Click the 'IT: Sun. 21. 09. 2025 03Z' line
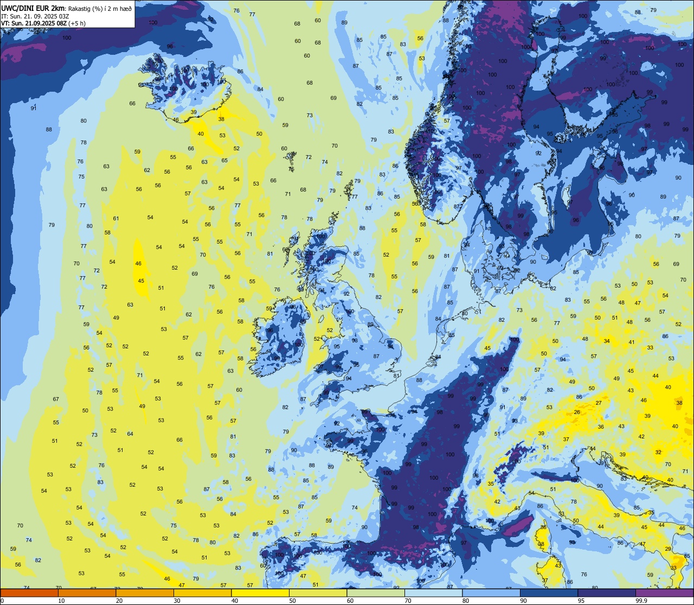The image size is (694, 605). pos(35,16)
